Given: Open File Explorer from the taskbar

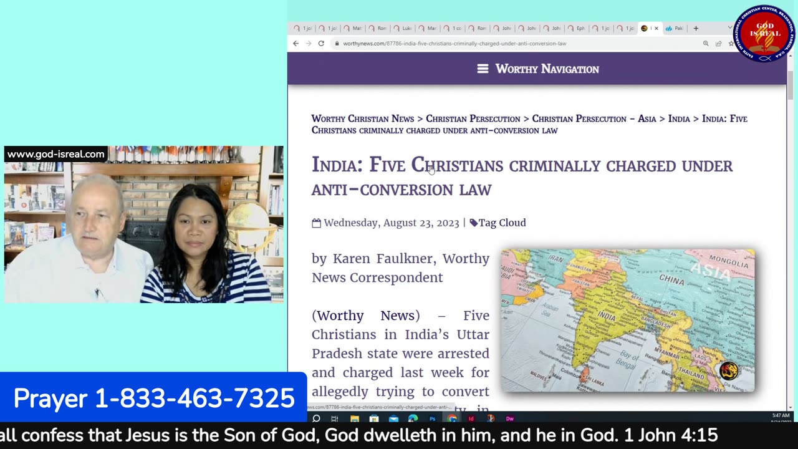Looking at the screenshot, I should pyautogui.click(x=354, y=418).
